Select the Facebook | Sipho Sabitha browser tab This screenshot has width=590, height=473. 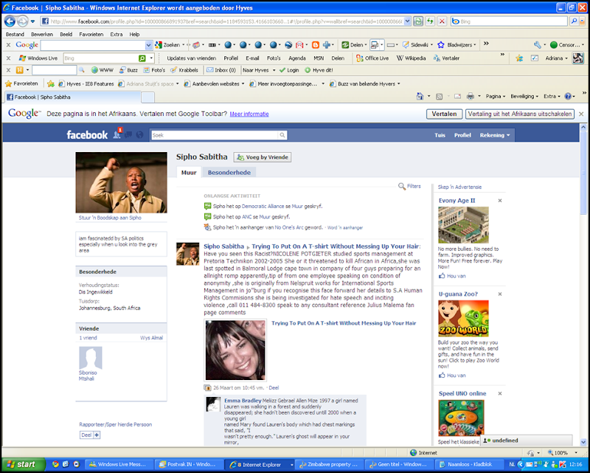coord(72,97)
